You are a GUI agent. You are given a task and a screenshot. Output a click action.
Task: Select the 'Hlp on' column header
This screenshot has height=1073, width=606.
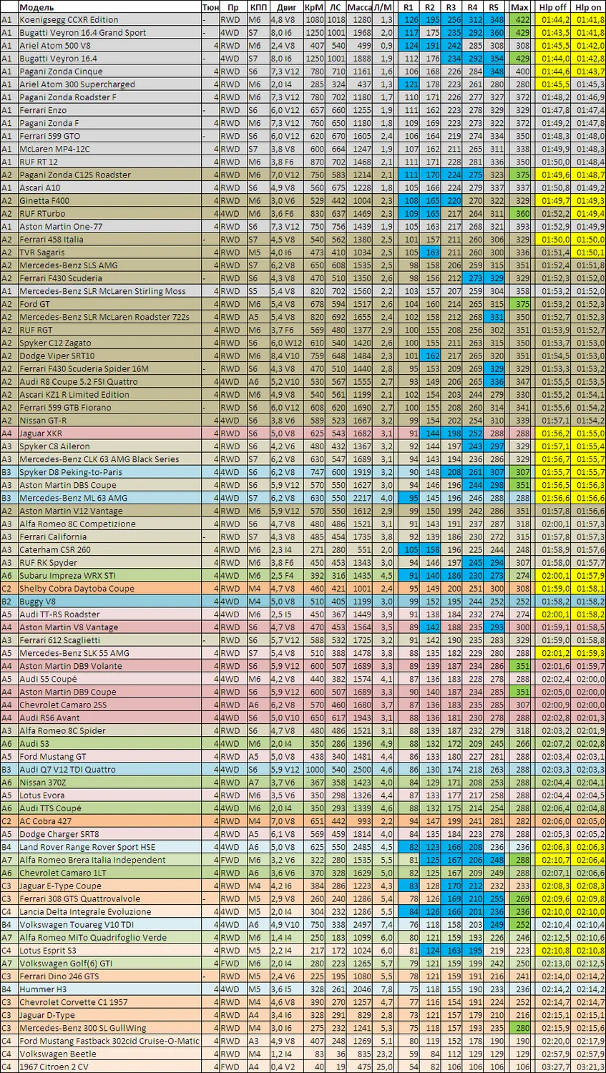pos(588,6)
